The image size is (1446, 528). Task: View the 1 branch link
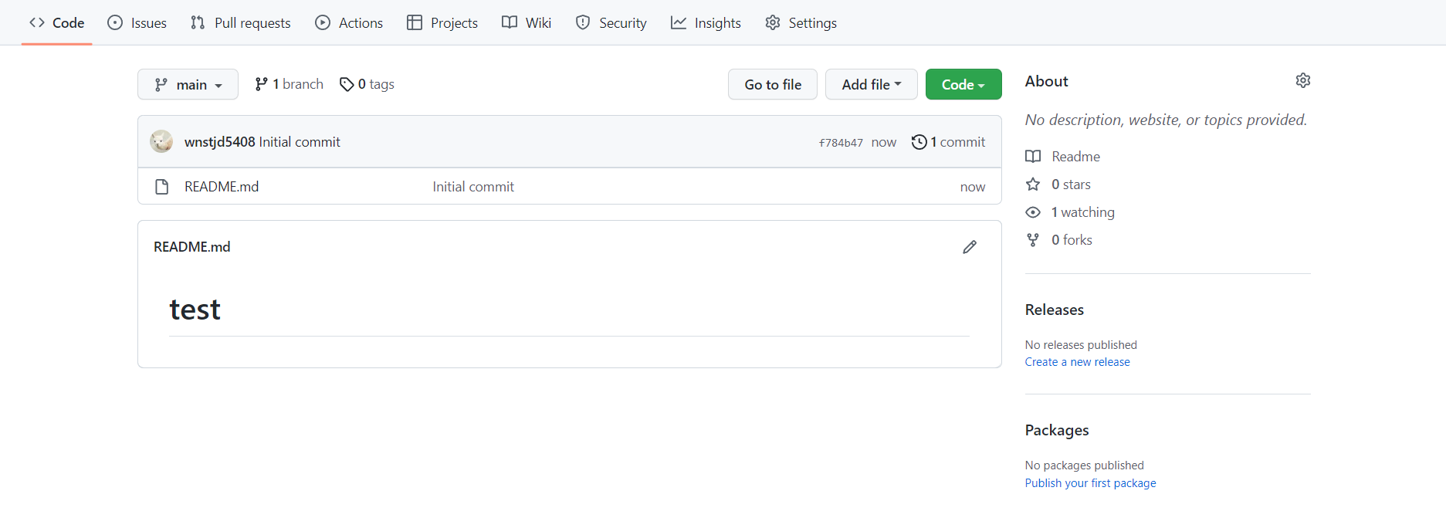pyautogui.click(x=290, y=84)
